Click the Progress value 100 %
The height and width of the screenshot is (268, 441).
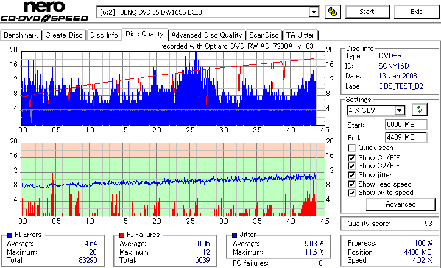click(x=423, y=243)
